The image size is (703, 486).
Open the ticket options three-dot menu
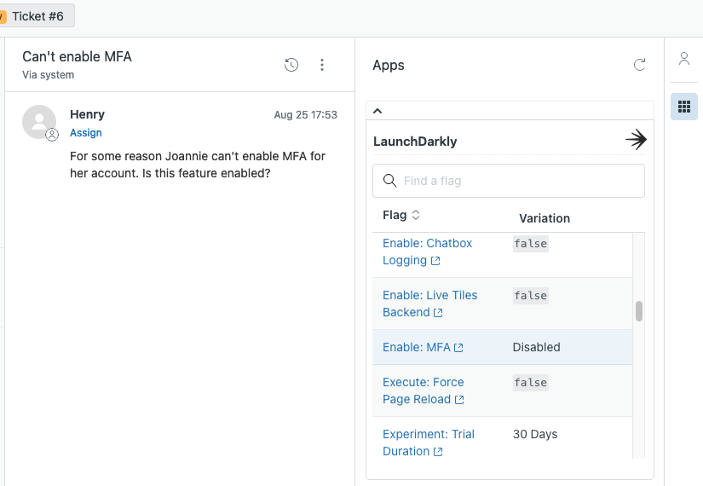[322, 65]
